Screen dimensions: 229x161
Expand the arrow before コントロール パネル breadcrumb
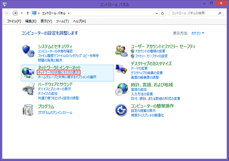(39, 13)
